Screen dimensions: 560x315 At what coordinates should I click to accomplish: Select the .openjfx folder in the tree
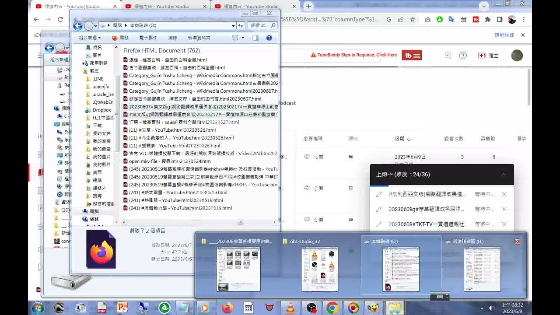click(x=97, y=87)
